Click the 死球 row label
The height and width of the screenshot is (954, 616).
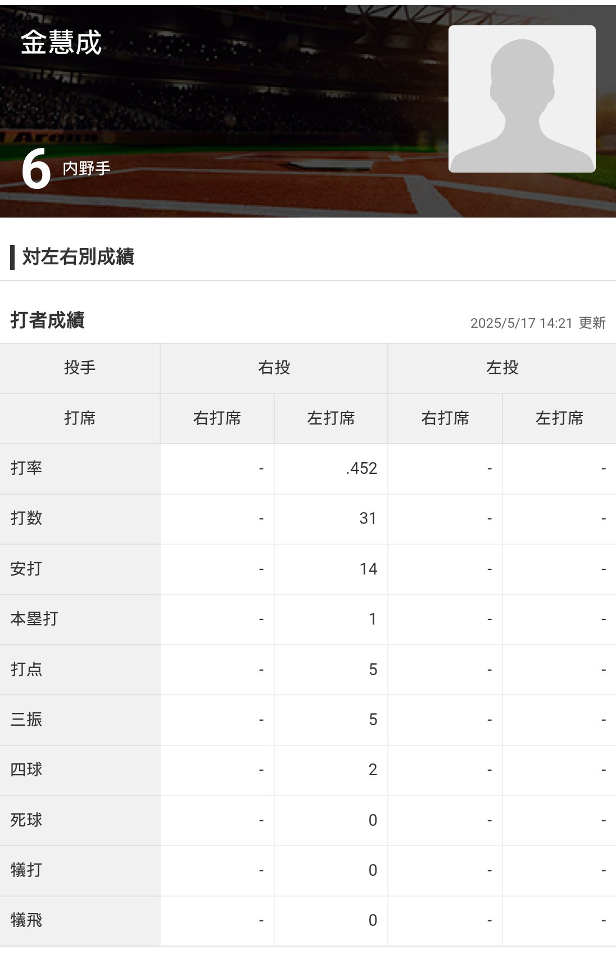[x=26, y=820]
